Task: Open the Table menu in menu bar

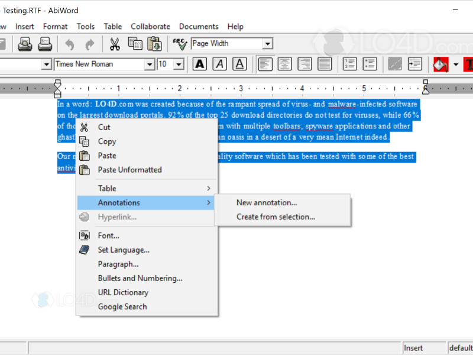Action: click(x=113, y=27)
